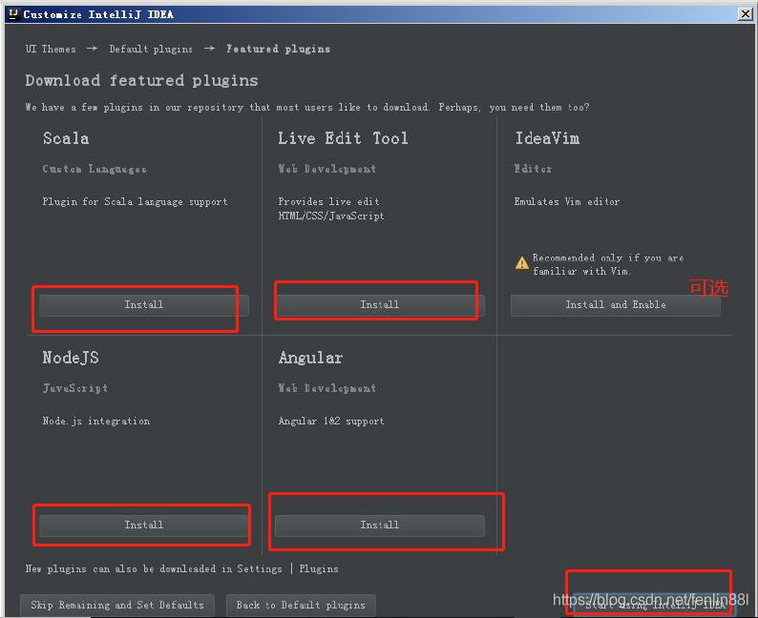Click 'Recommended only if you are familiar' warning text
Screen dimensions: 758x618
[608, 264]
